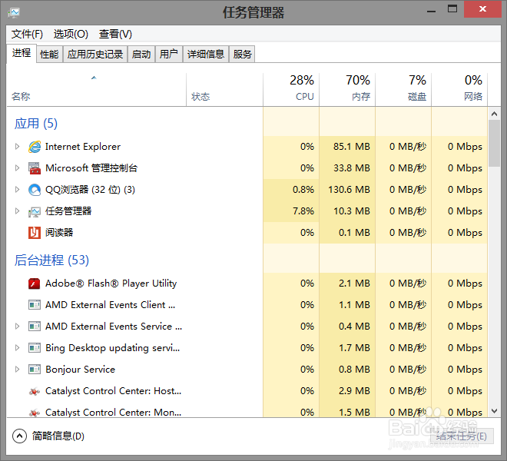Click the Task Manager title bar icon
Screen dimensions: 507x461
tap(14, 12)
